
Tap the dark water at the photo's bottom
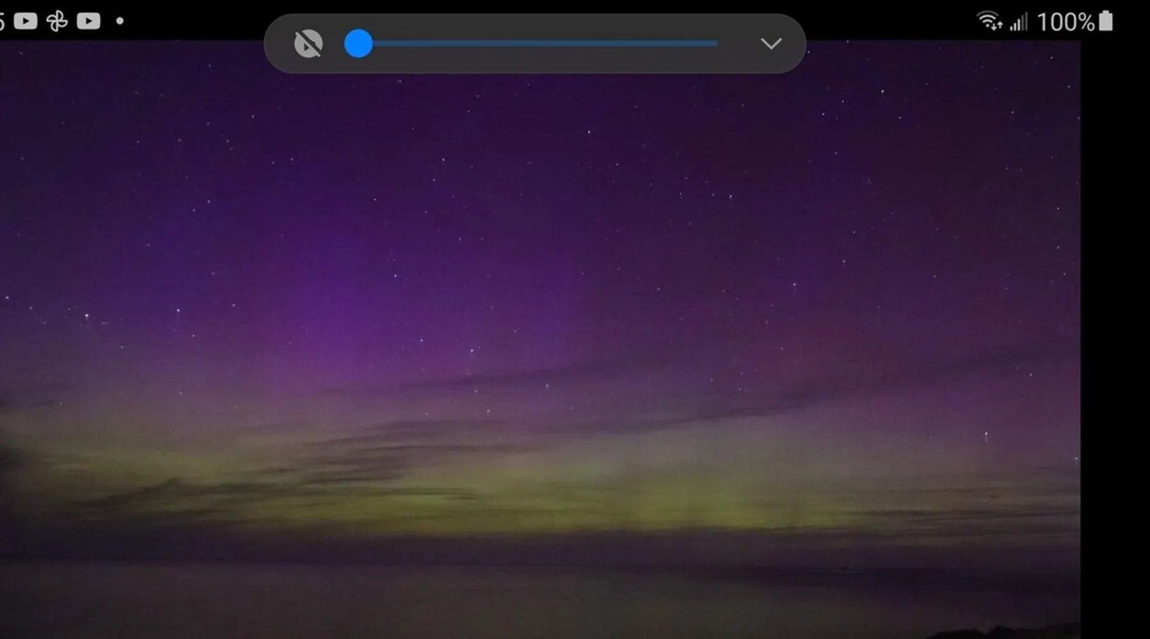511,601
